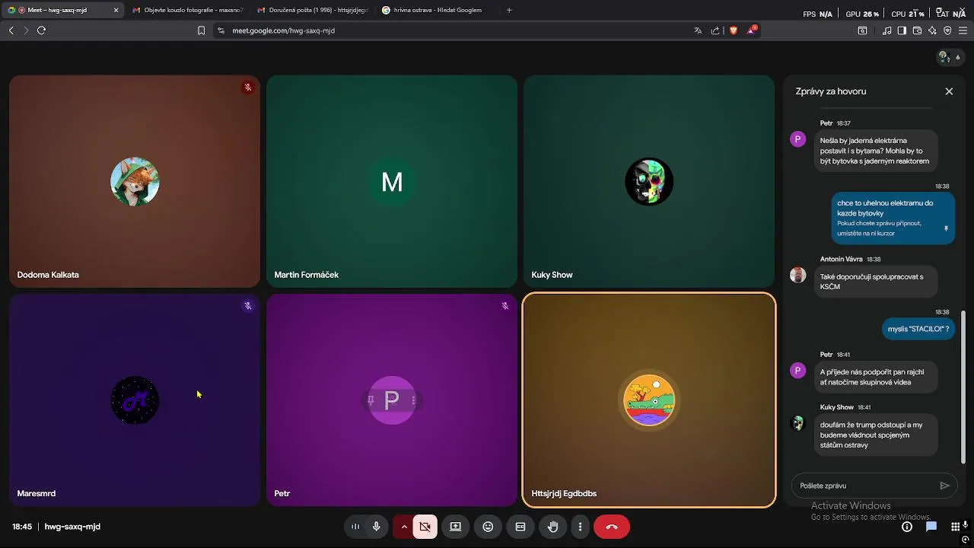Screen dimensions: 974x548
Task: Open more options dots on Petr's tile
Action: (413, 400)
